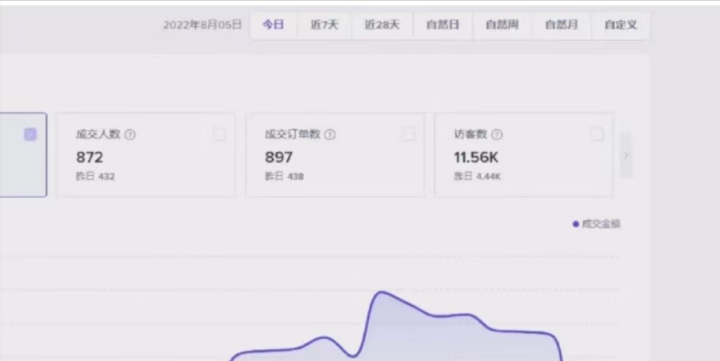Image resolution: width=720 pixels, height=361 pixels.
Task: Click the 872 成交人数 value
Action: 89,158
